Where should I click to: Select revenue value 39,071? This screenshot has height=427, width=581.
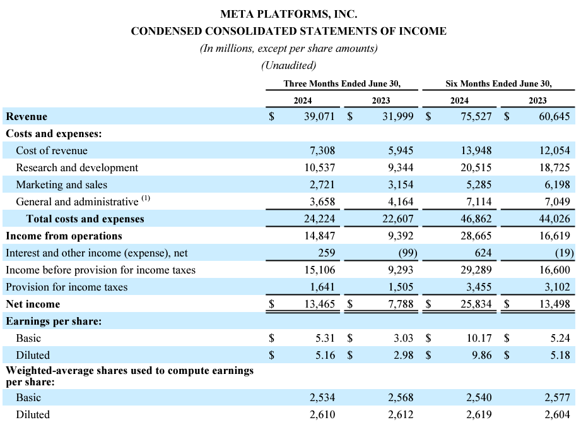pos(319,116)
